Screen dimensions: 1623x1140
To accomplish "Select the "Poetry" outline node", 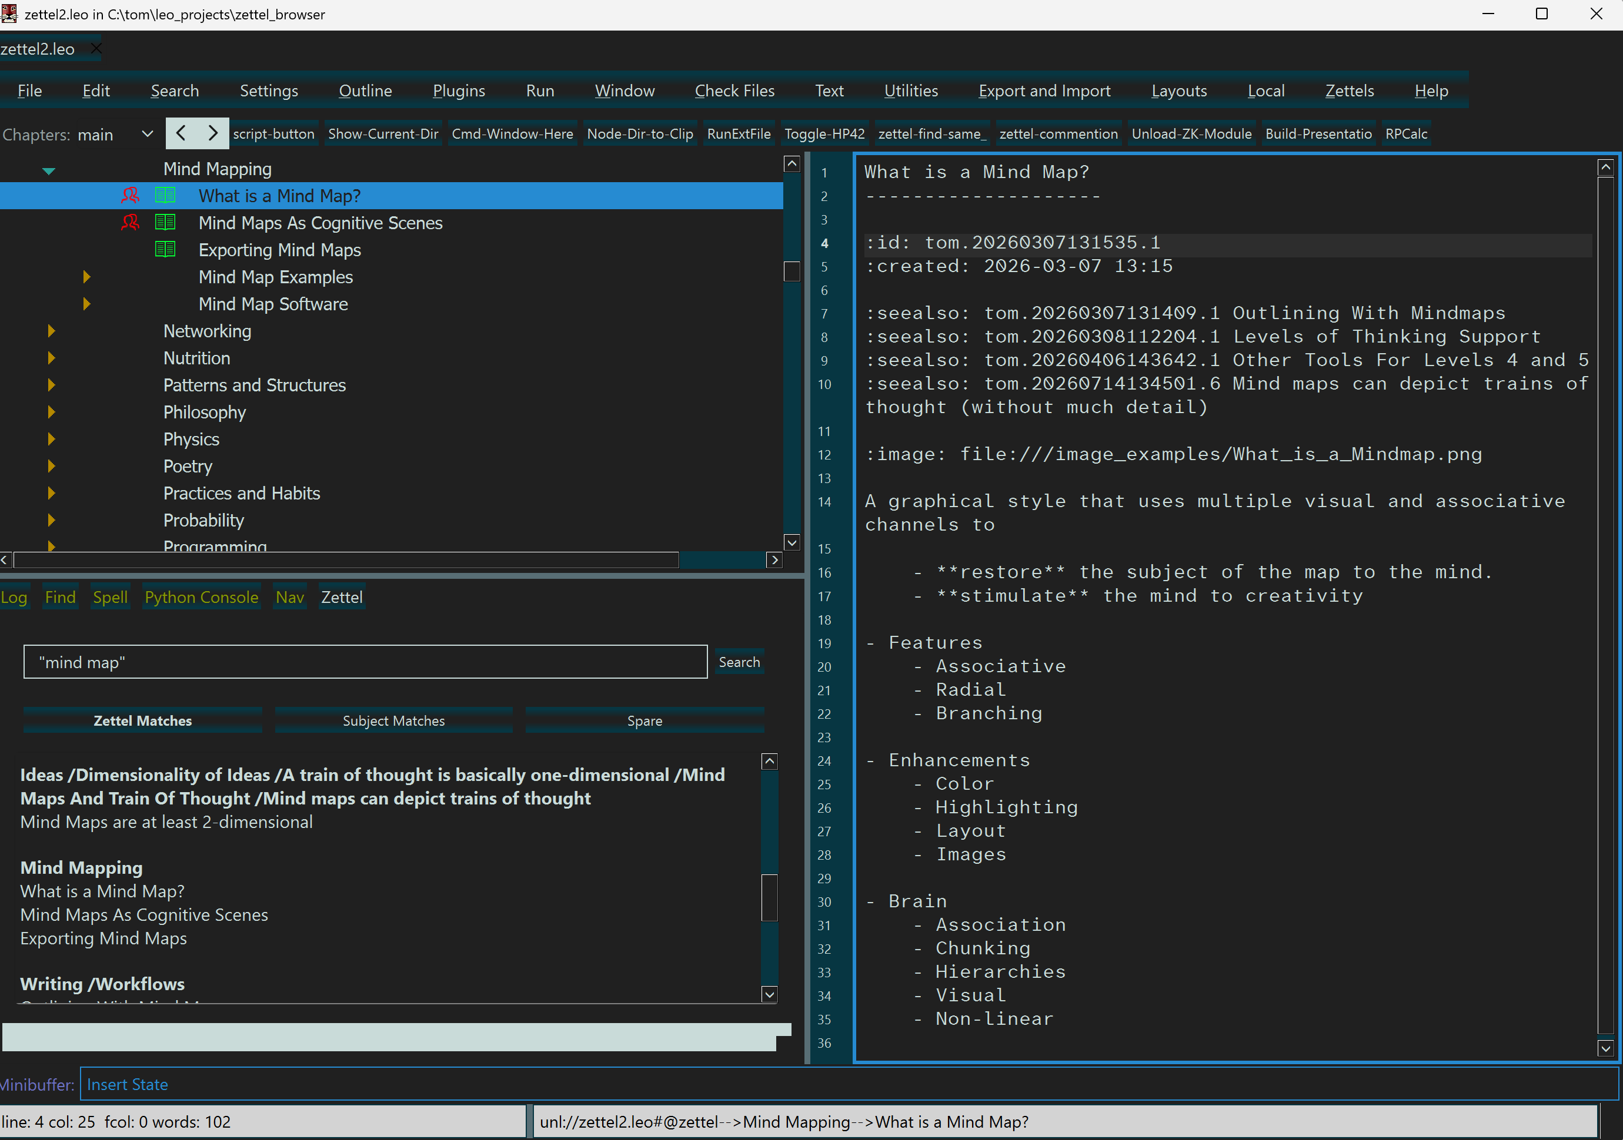I will pyautogui.click(x=188, y=466).
